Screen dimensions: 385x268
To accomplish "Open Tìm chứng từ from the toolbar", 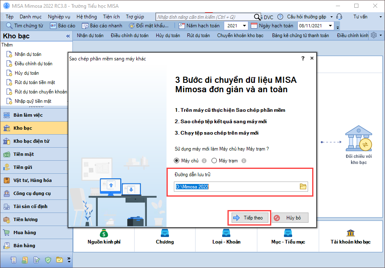I will point(25,26).
